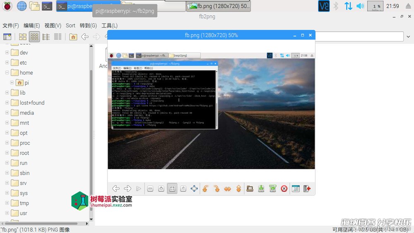Switch file manager to icon view
The image size is (414, 233).
click(x=23, y=37)
